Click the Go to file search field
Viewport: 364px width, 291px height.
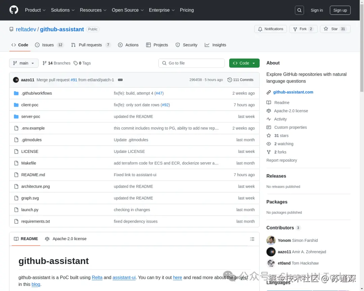191,63
